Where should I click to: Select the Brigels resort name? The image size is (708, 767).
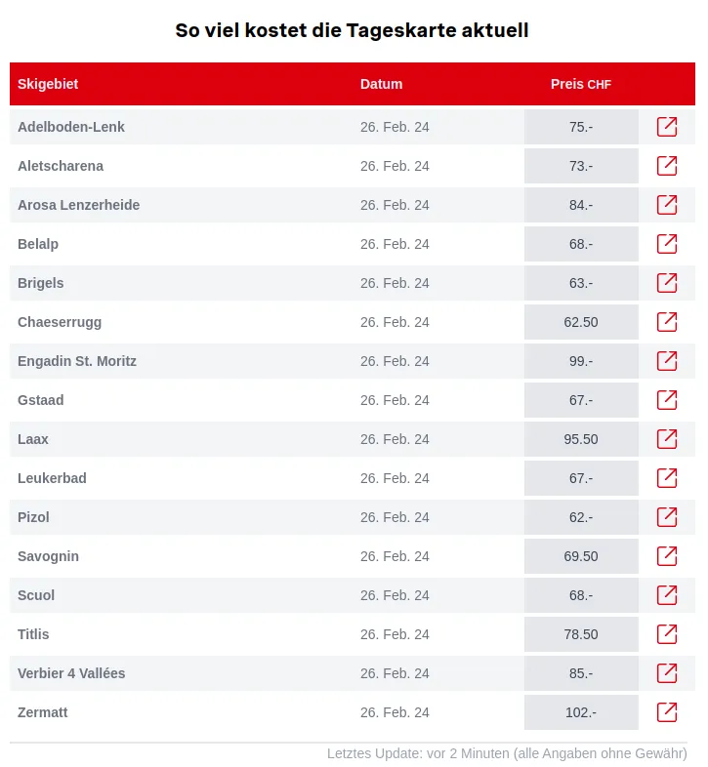[x=41, y=283]
